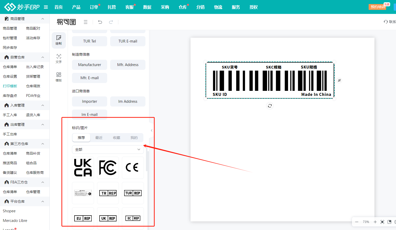The width and height of the screenshot is (396, 230).
Task: Open the 全部 category dropdown
Action: pyautogui.click(x=108, y=149)
